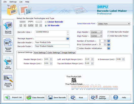Open the Align Footer dropdown
Screen dimensions: 134x104
pyautogui.click(x=96, y=36)
